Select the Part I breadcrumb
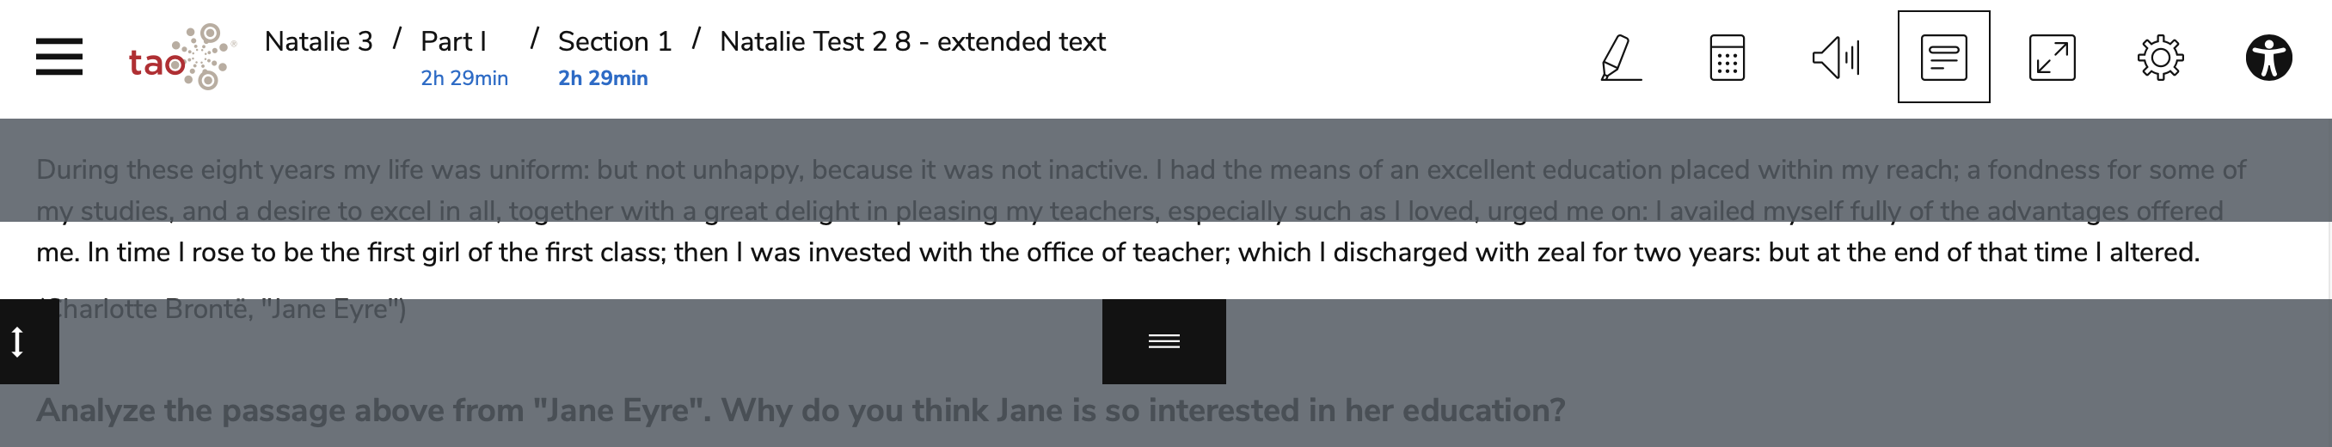2332x447 pixels. pos(453,41)
